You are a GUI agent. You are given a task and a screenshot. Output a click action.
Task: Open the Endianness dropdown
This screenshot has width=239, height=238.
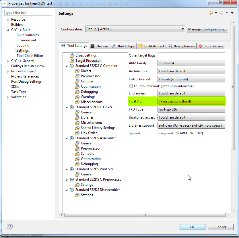click(x=191, y=93)
